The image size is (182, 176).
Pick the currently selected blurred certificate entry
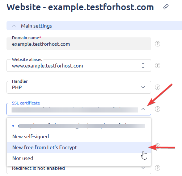tap(79, 126)
